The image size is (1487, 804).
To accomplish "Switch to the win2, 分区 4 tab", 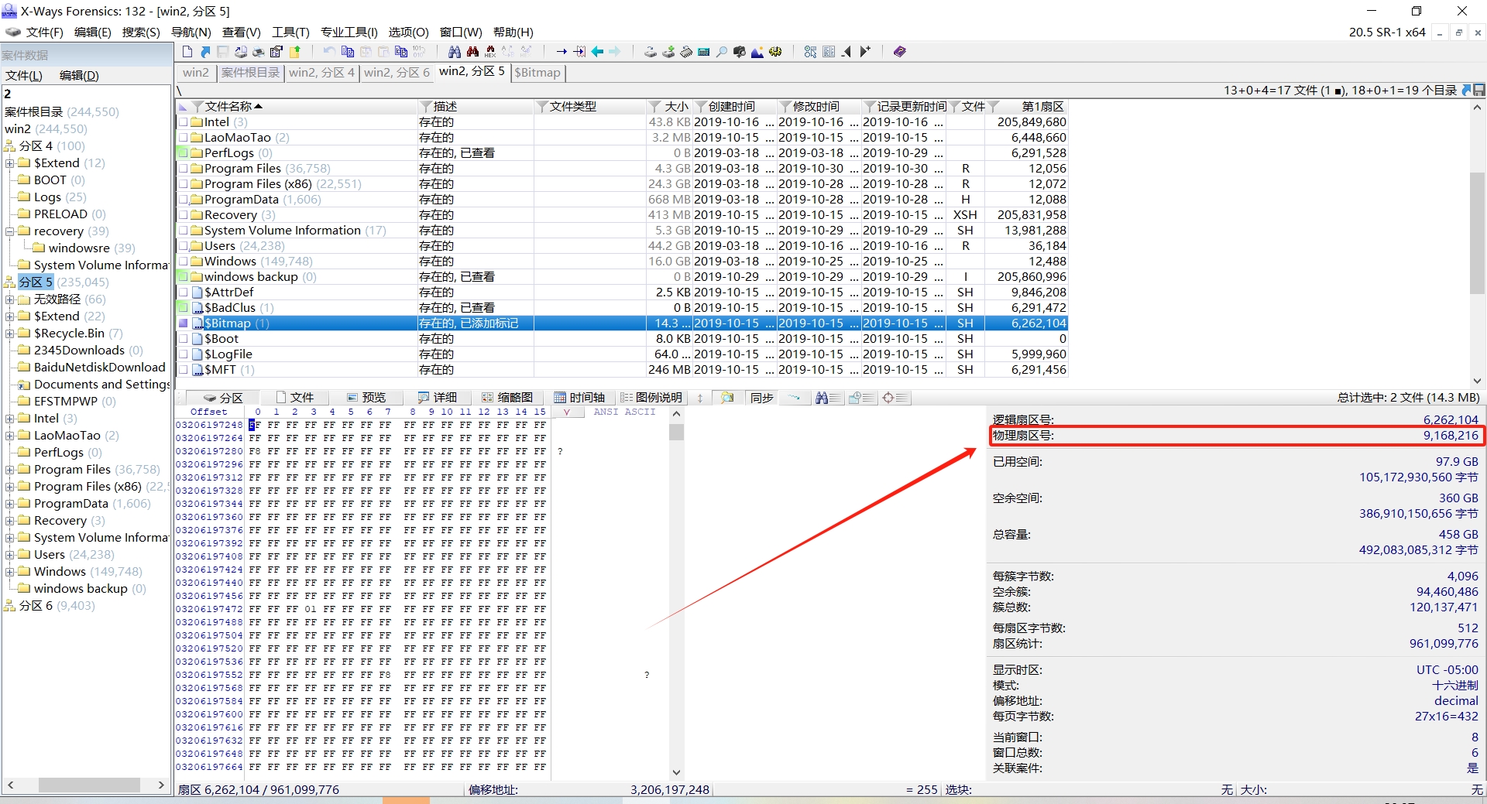I will click(x=321, y=73).
